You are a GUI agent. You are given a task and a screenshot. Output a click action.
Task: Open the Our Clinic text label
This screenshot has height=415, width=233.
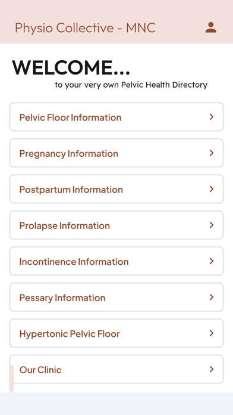click(40, 370)
